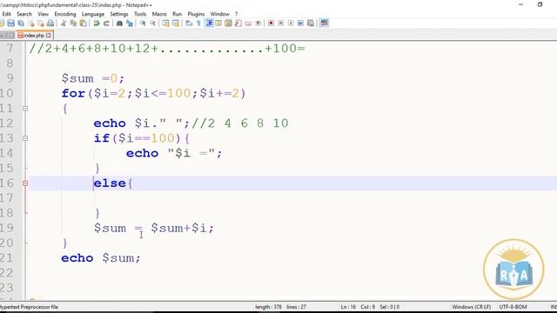The width and height of the screenshot is (557, 313).
Task: Open the Macro menu
Action: point(159,14)
